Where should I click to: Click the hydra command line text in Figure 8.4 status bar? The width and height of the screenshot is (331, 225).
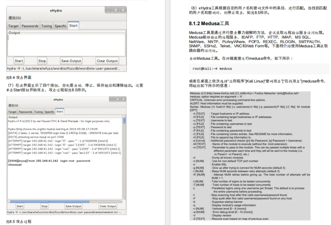[x=63, y=68]
